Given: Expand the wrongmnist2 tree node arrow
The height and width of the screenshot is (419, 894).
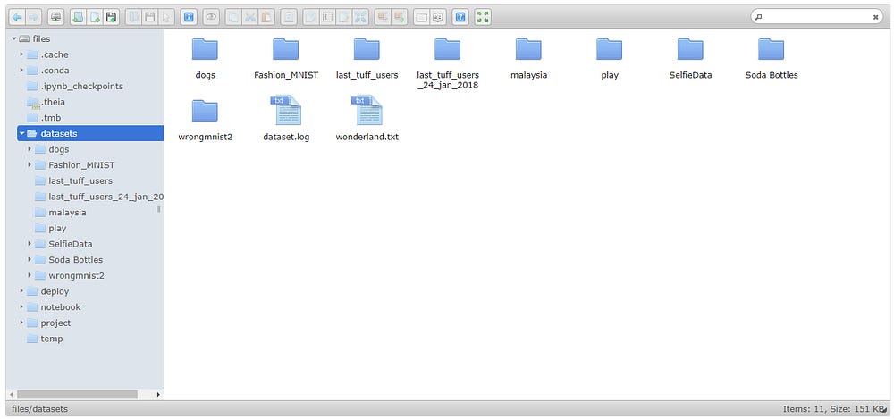Looking at the screenshot, I should 30,275.
